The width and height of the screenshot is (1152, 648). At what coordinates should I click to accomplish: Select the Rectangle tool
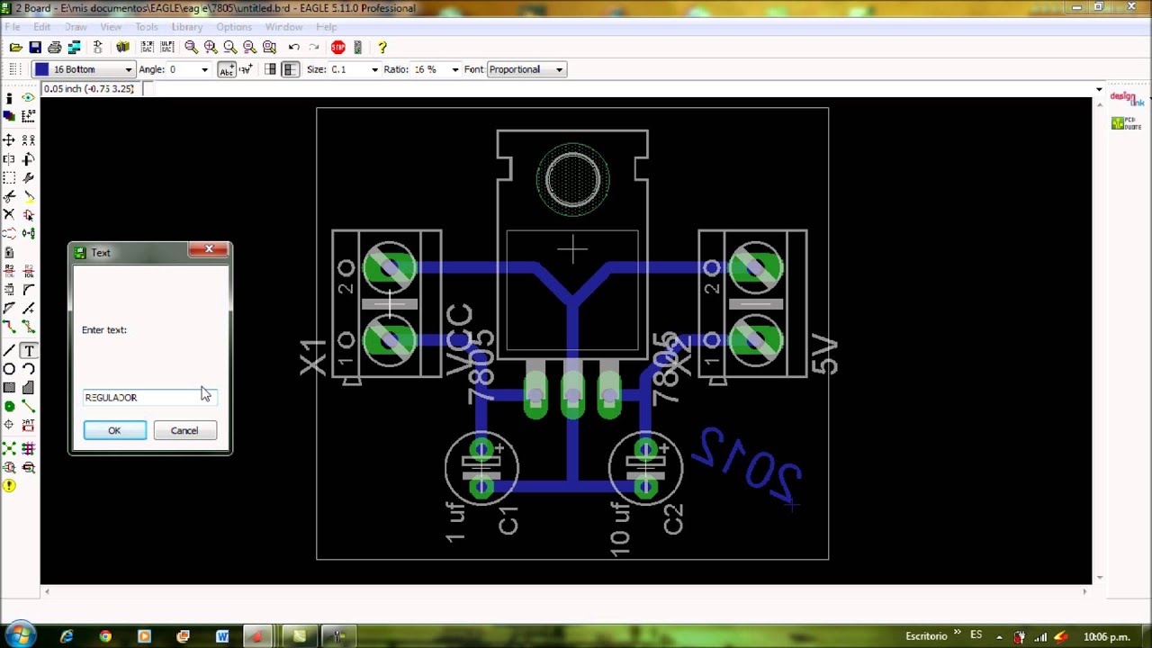coord(9,388)
